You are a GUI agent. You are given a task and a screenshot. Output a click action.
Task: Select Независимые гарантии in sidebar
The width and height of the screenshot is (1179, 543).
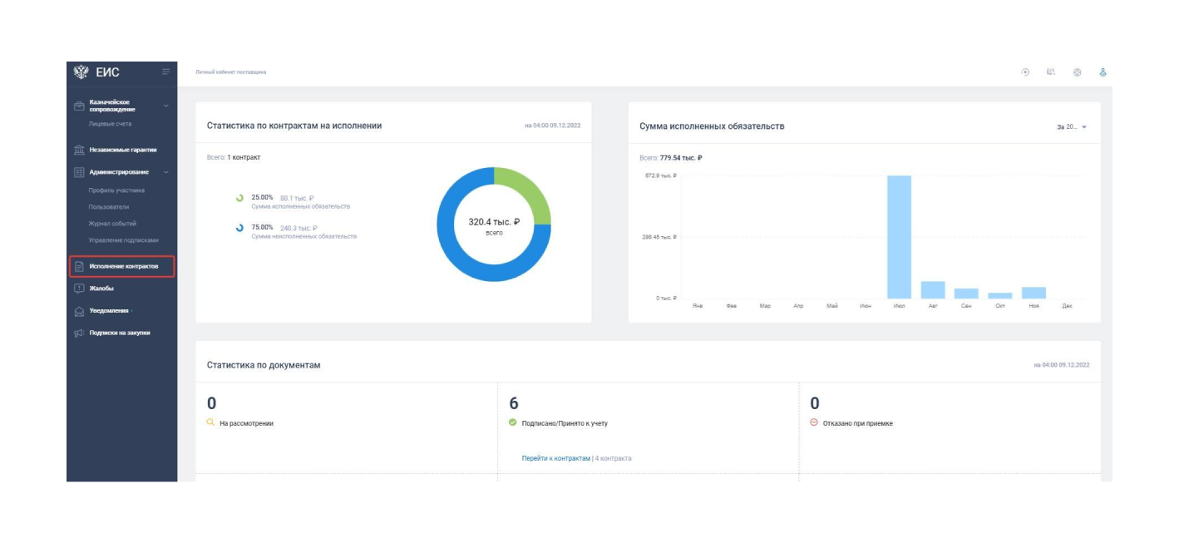pyautogui.click(x=122, y=150)
